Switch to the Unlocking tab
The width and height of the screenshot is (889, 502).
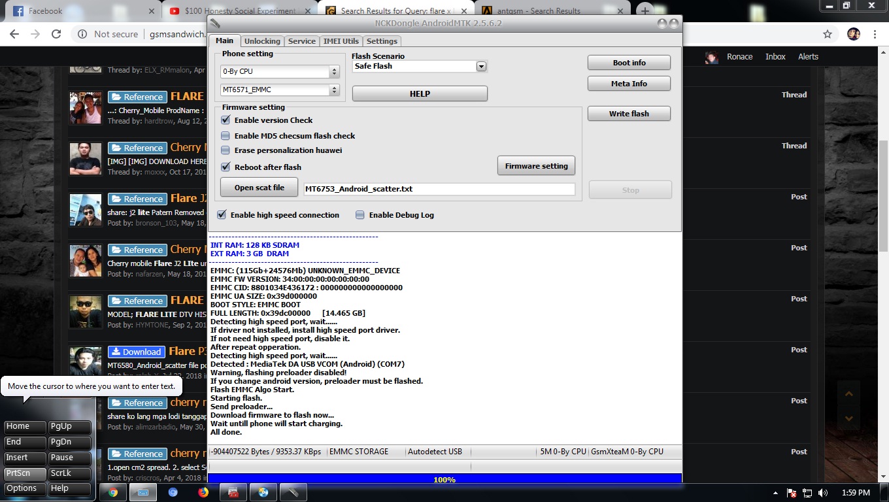point(262,41)
